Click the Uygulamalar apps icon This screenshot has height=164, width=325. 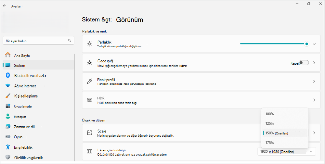(8, 106)
